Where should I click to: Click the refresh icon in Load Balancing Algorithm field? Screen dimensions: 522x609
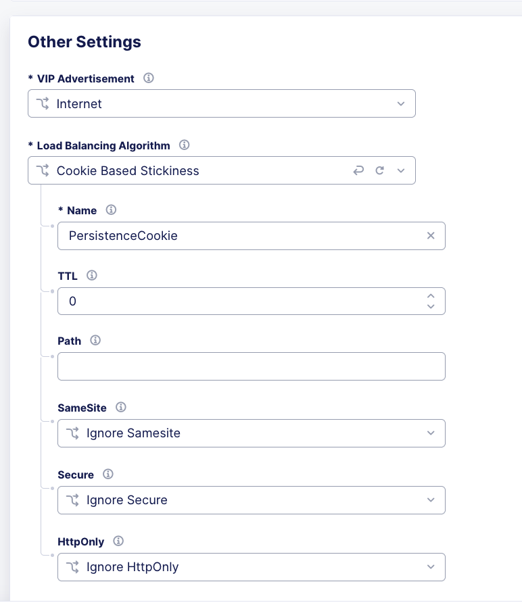(x=381, y=170)
